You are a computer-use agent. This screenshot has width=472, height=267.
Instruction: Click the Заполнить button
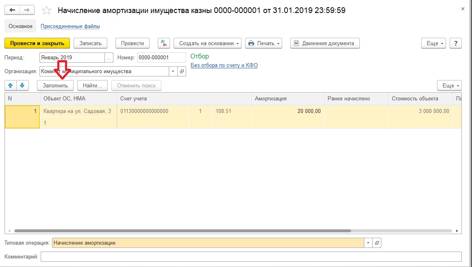pos(55,85)
